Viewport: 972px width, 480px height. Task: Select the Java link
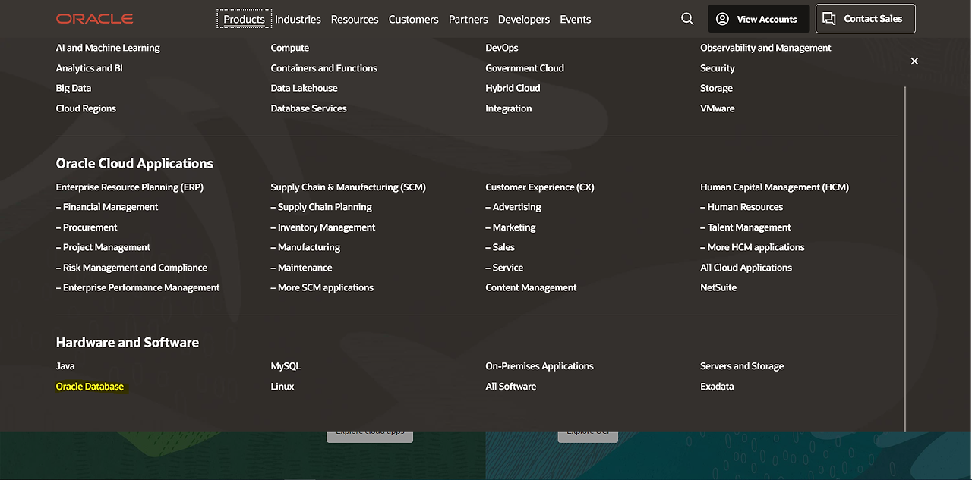(65, 366)
